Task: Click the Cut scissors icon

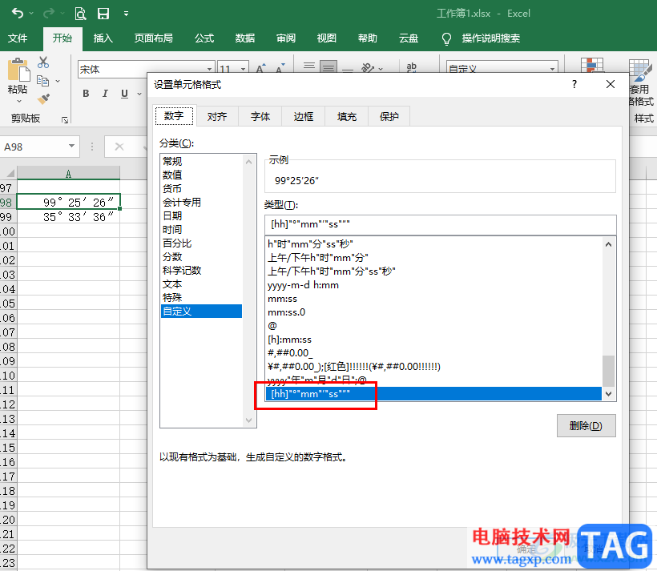Action: [x=43, y=62]
